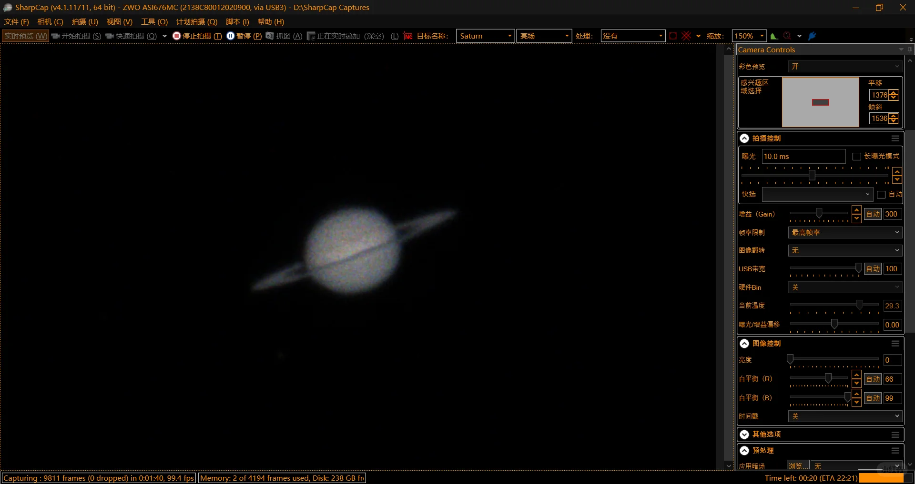Open the 文件 (F) menu

point(16,22)
